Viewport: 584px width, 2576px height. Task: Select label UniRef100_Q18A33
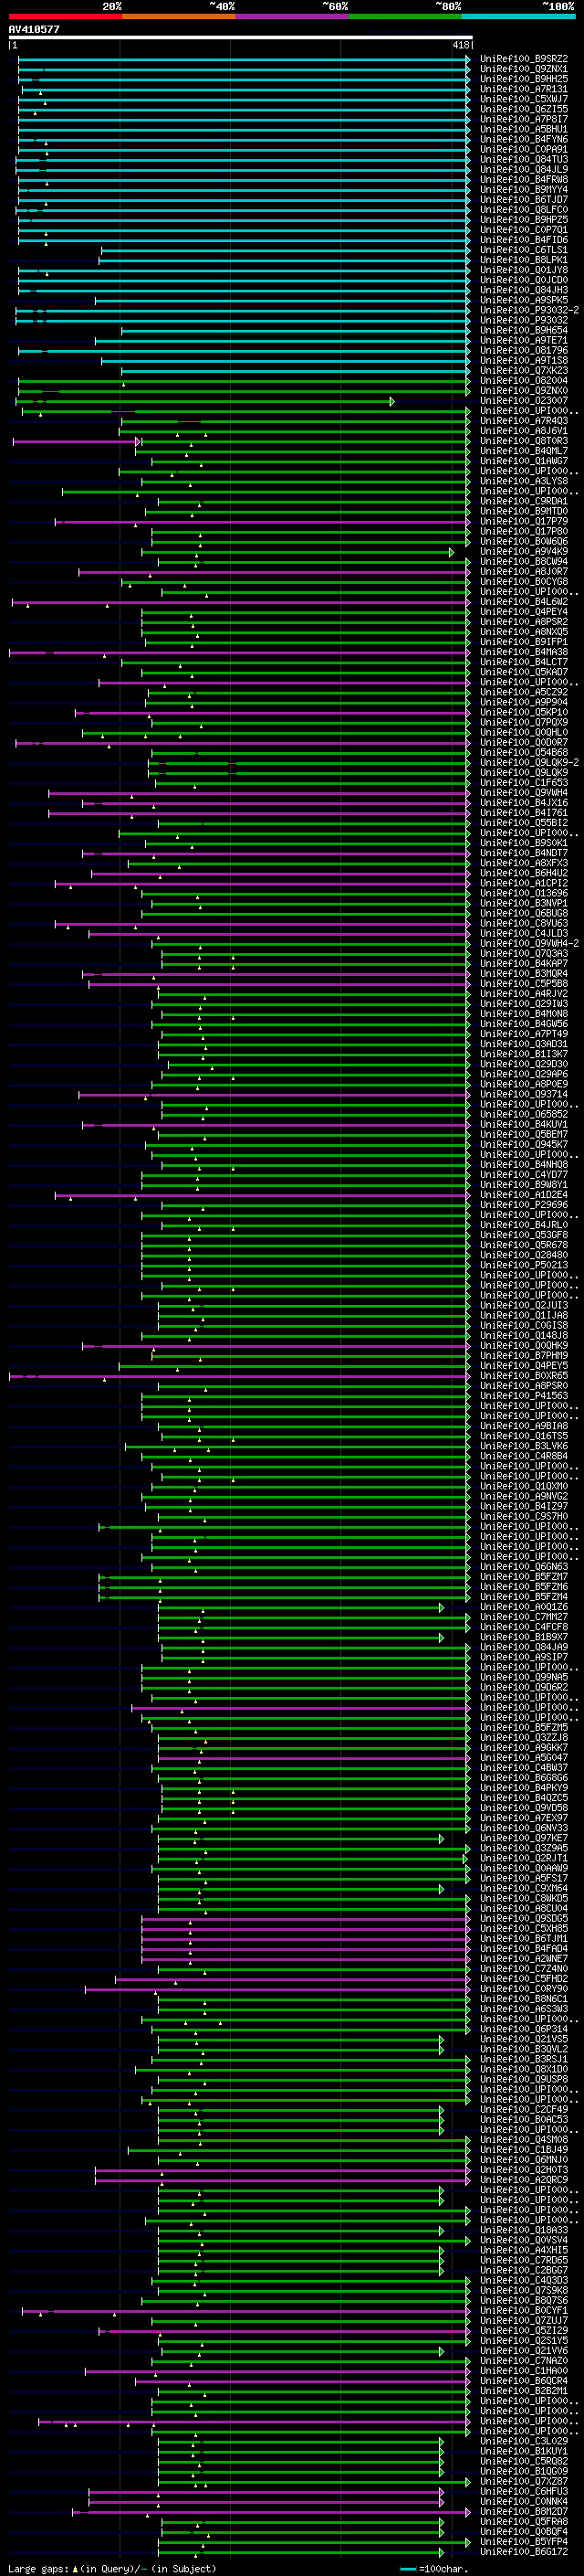click(x=524, y=2229)
